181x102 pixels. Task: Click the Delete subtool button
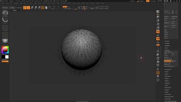tap(167, 26)
